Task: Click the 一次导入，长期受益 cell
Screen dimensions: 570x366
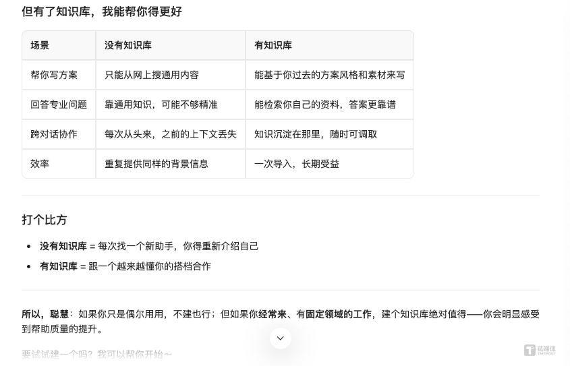Action: click(297, 164)
